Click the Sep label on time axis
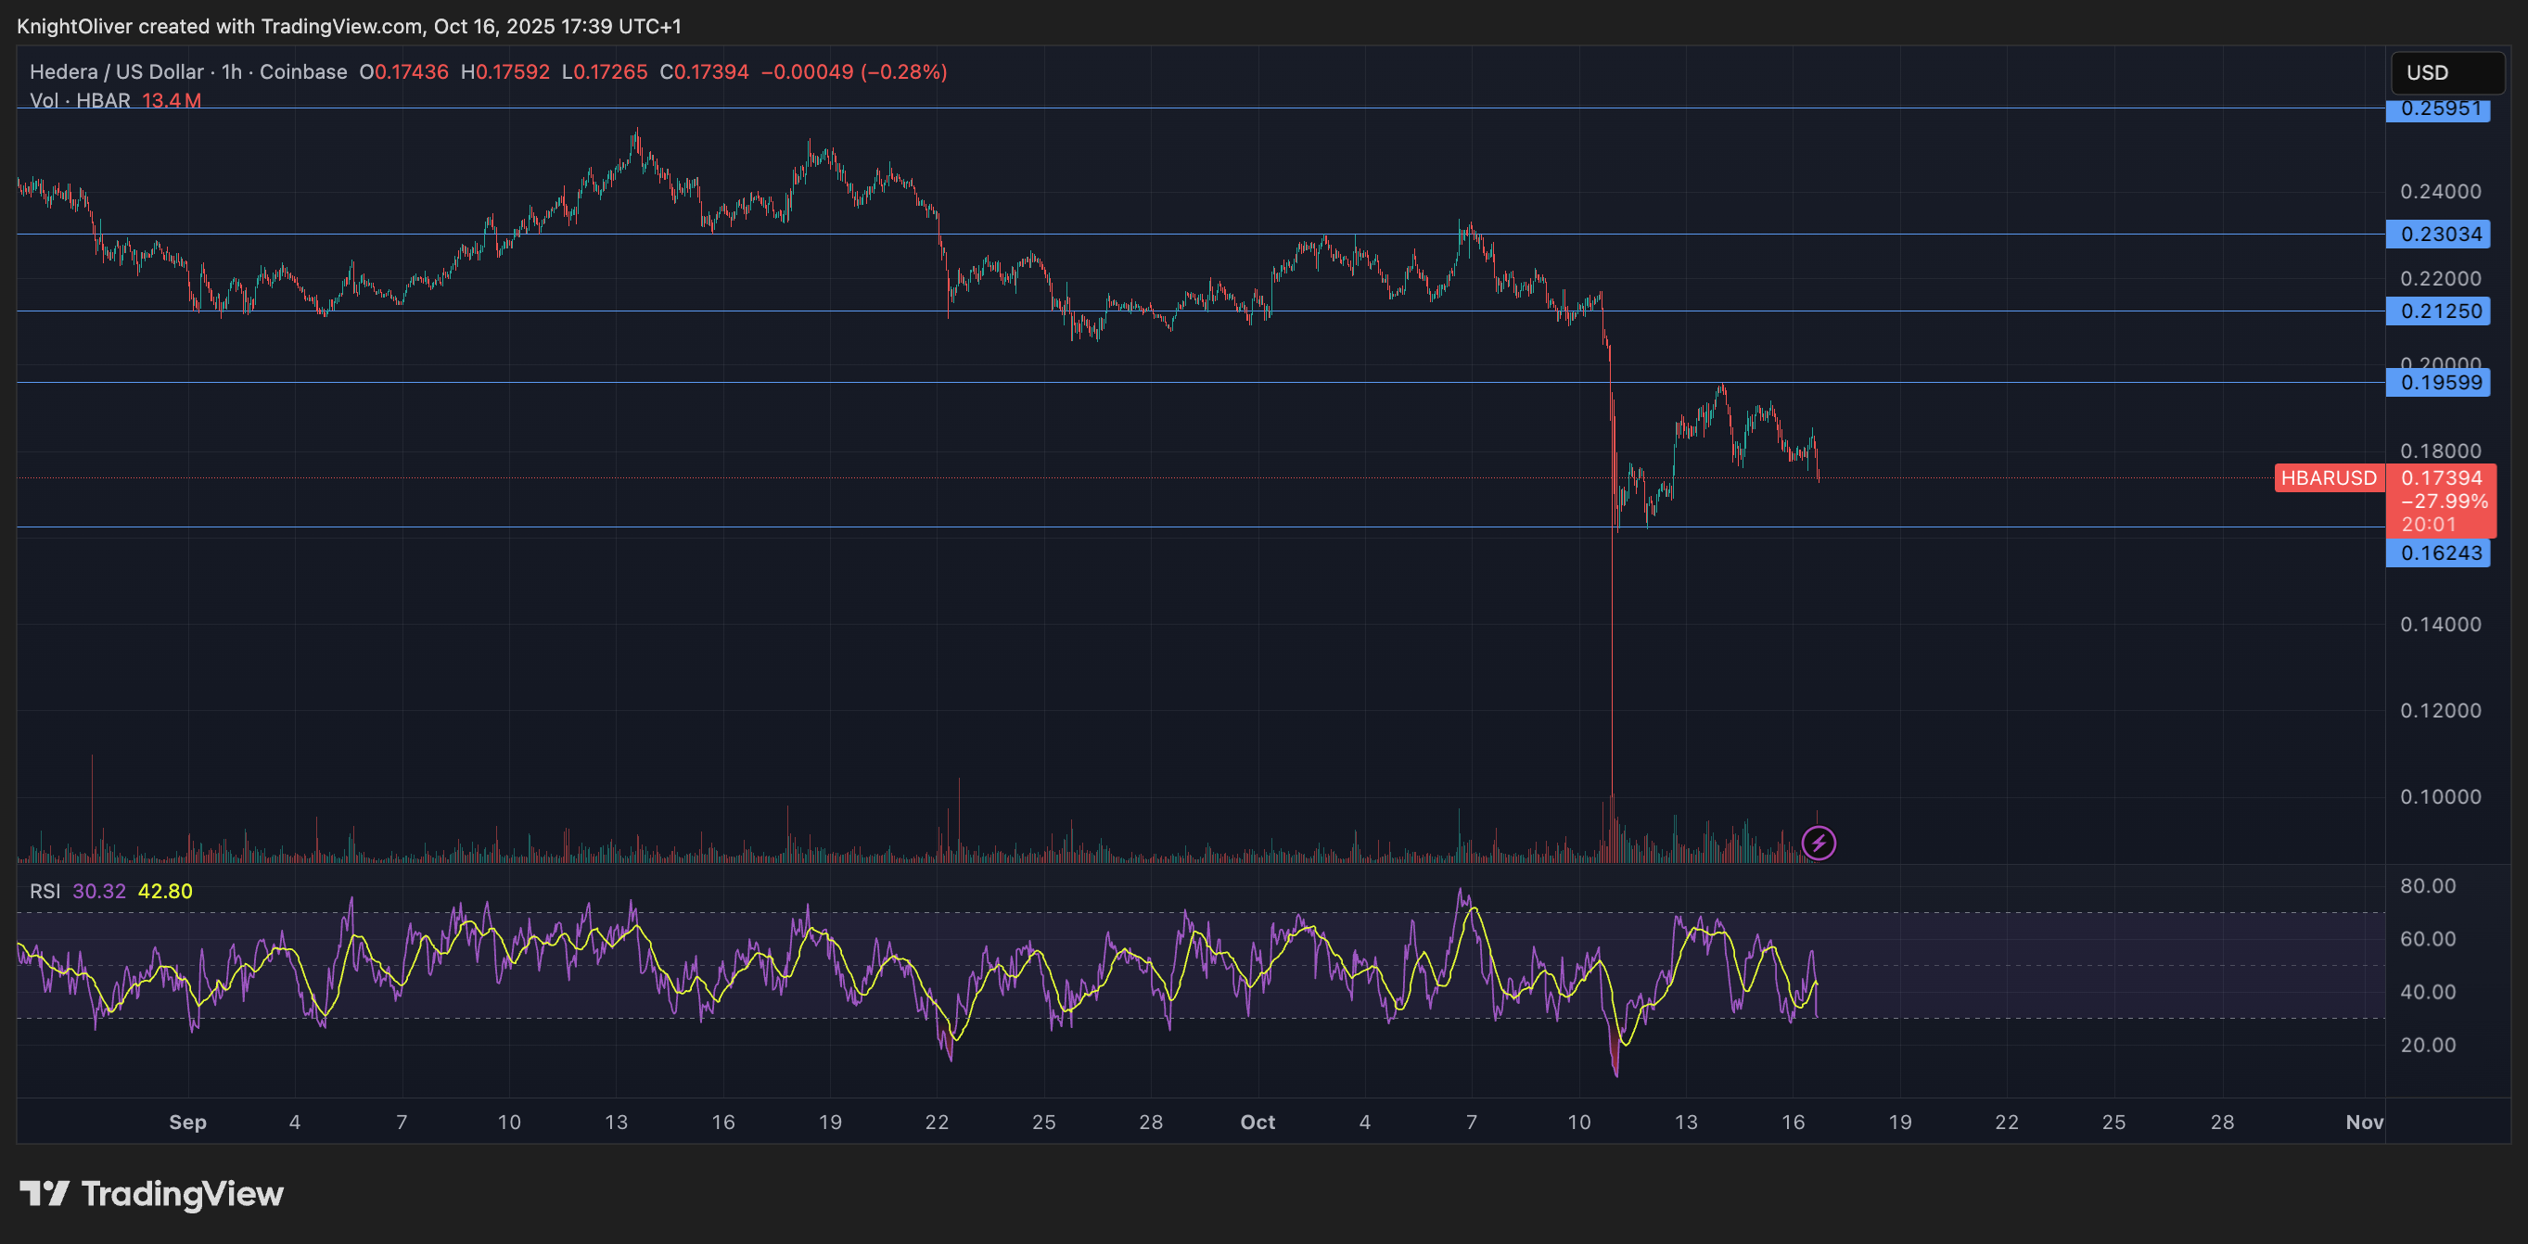Image resolution: width=2528 pixels, height=1244 pixels. tap(187, 1122)
